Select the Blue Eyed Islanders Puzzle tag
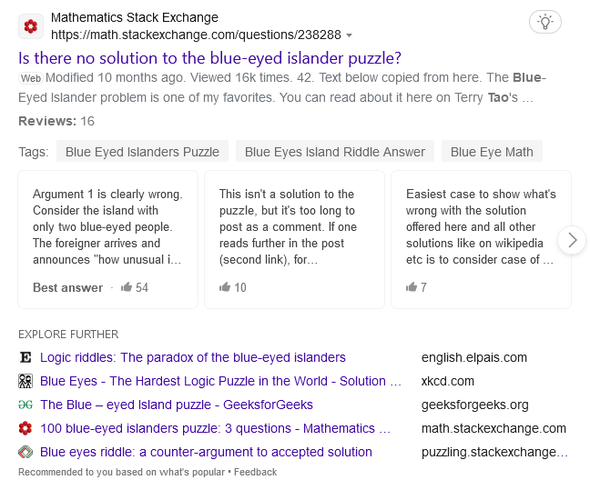The height and width of the screenshot is (490, 590). [x=142, y=152]
